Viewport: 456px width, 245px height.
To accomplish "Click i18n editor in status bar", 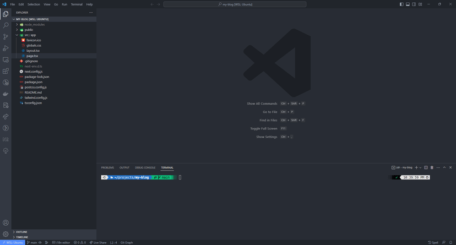I will tap(61, 242).
